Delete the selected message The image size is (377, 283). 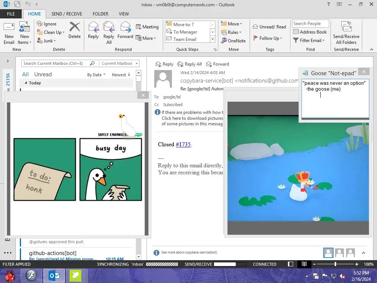[x=74, y=30]
